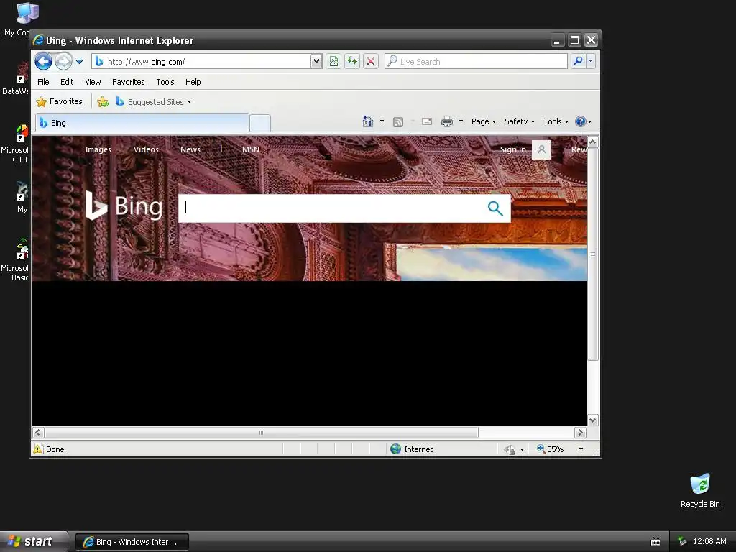Click the 12:08 AM taskbar clock

coord(709,542)
